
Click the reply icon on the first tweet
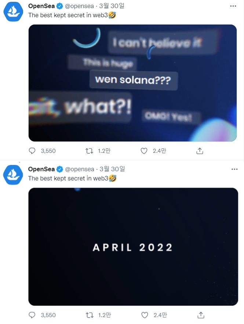click(32, 151)
